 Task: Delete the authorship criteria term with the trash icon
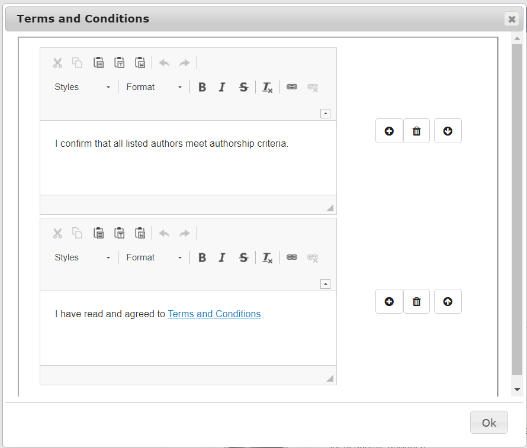tap(416, 131)
